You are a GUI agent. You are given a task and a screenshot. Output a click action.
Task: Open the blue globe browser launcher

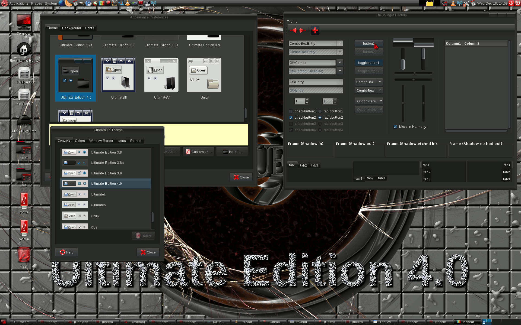(62, 3)
